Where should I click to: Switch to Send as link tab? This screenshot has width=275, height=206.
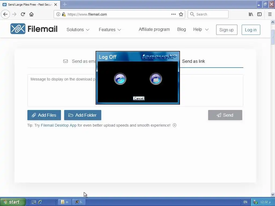193,61
